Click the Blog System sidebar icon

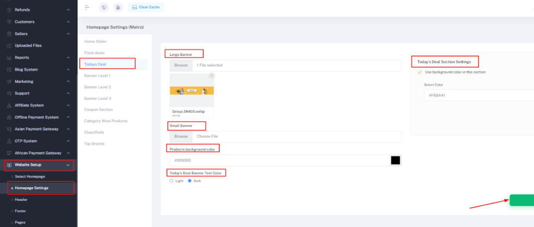click(9, 69)
